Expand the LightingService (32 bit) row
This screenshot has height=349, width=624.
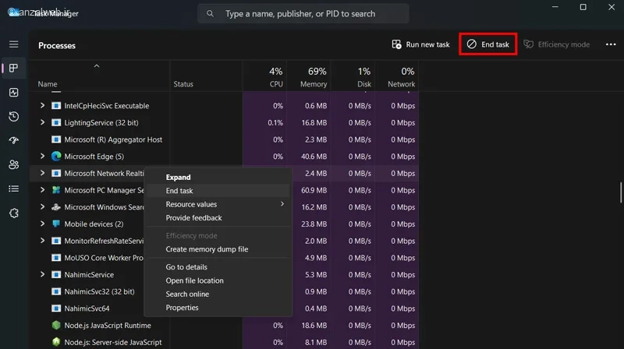point(42,122)
